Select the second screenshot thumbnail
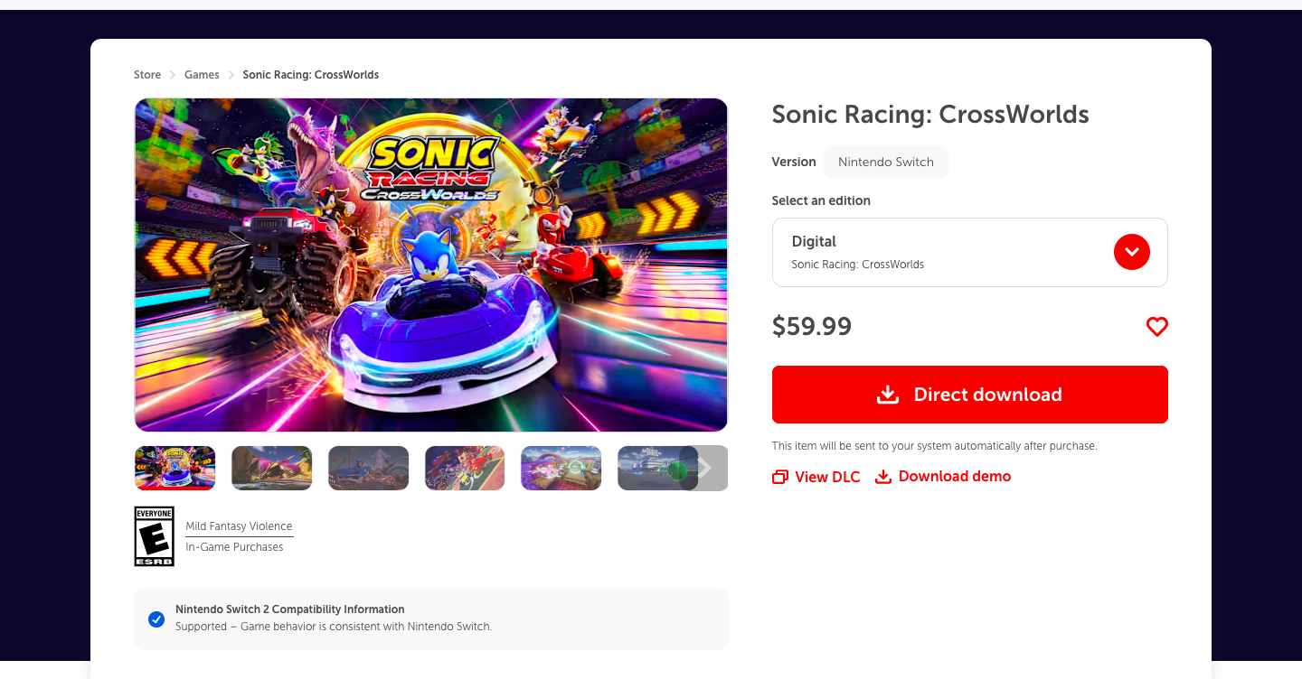This screenshot has height=679, width=1302. [x=271, y=468]
